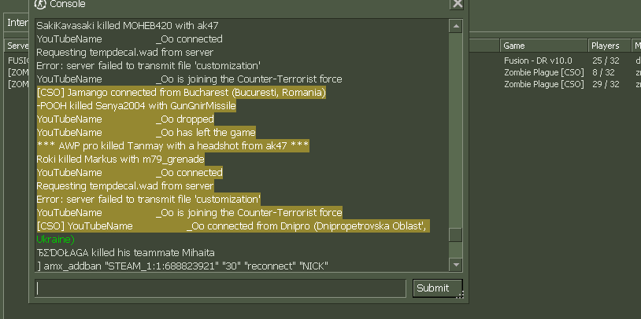Click the amx_addban command line

182,266
